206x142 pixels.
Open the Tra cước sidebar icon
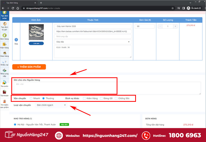(x=4, y=82)
